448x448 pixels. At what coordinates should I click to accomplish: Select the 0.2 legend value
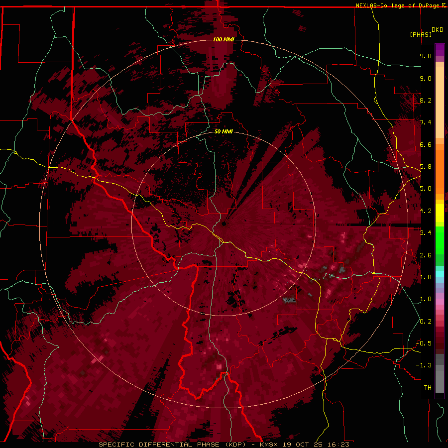[x=426, y=322]
